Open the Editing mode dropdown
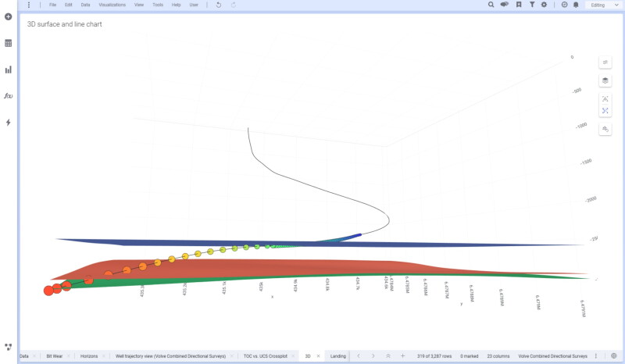This screenshot has width=625, height=364. [605, 5]
